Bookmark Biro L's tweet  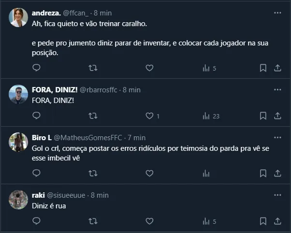point(263,173)
